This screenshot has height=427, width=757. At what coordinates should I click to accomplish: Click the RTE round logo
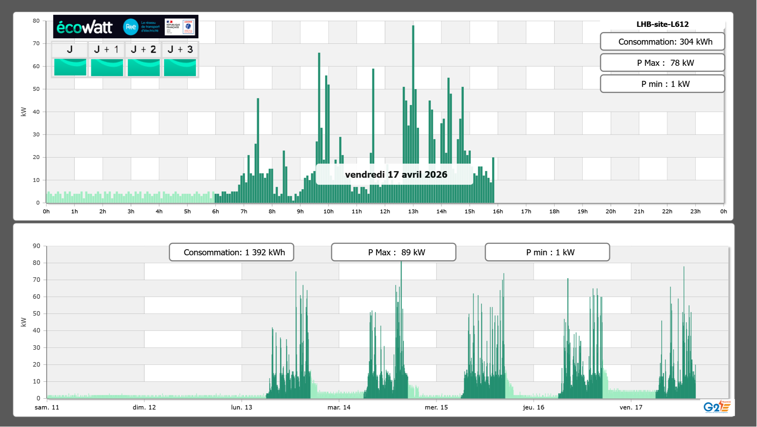(131, 27)
